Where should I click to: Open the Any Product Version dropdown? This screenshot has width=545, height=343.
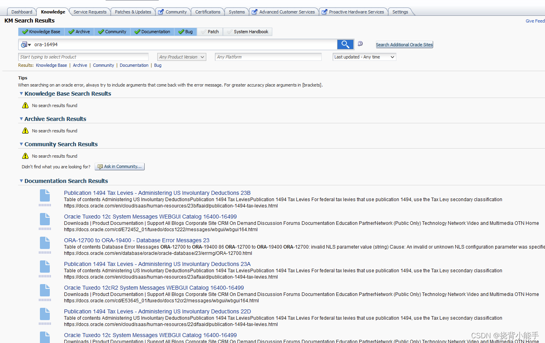click(x=182, y=57)
